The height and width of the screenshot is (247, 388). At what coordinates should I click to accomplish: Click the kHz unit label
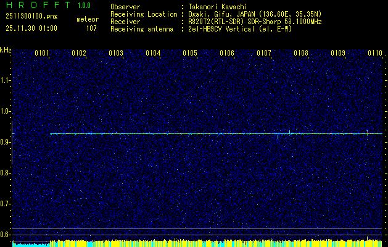6,49
